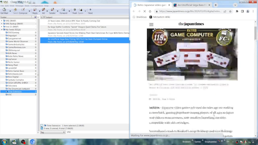Open Forward dropdown arrow
The width and height of the screenshot is (258, 145).
[69, 11]
